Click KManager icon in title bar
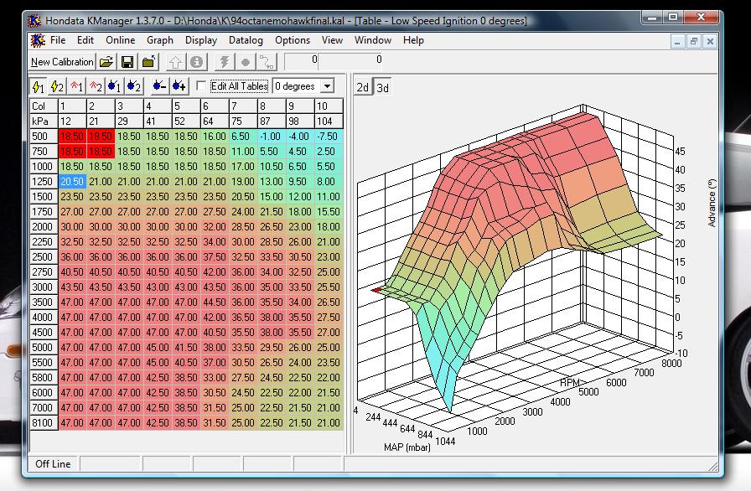Viewport: 751px width, 491px height. 34,21
